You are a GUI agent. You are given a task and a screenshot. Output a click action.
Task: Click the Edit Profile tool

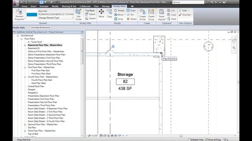(78, 14)
